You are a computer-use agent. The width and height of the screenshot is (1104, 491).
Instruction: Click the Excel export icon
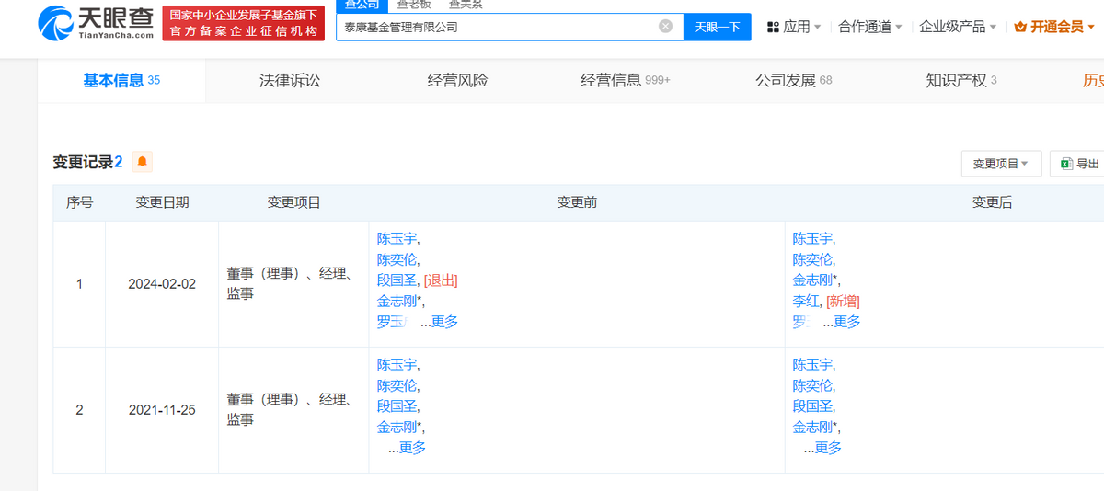coord(1065,164)
